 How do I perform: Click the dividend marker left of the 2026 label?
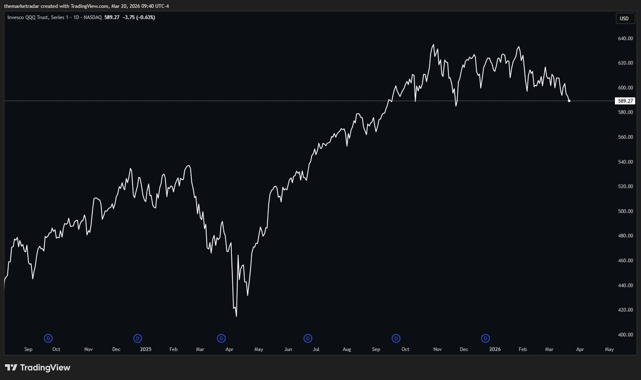tap(486, 338)
